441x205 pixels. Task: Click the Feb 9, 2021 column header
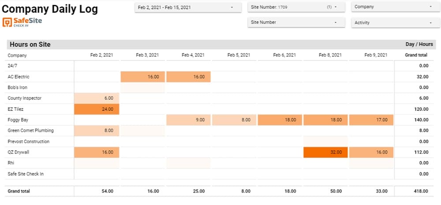pos(376,55)
